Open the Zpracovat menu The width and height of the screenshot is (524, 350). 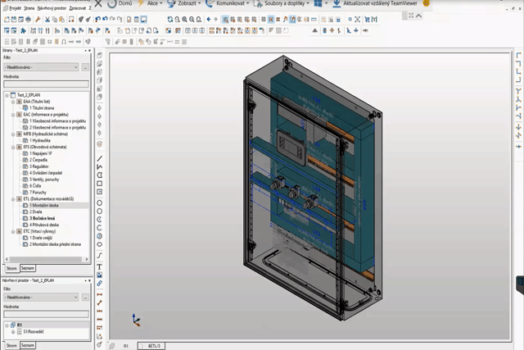(77, 8)
